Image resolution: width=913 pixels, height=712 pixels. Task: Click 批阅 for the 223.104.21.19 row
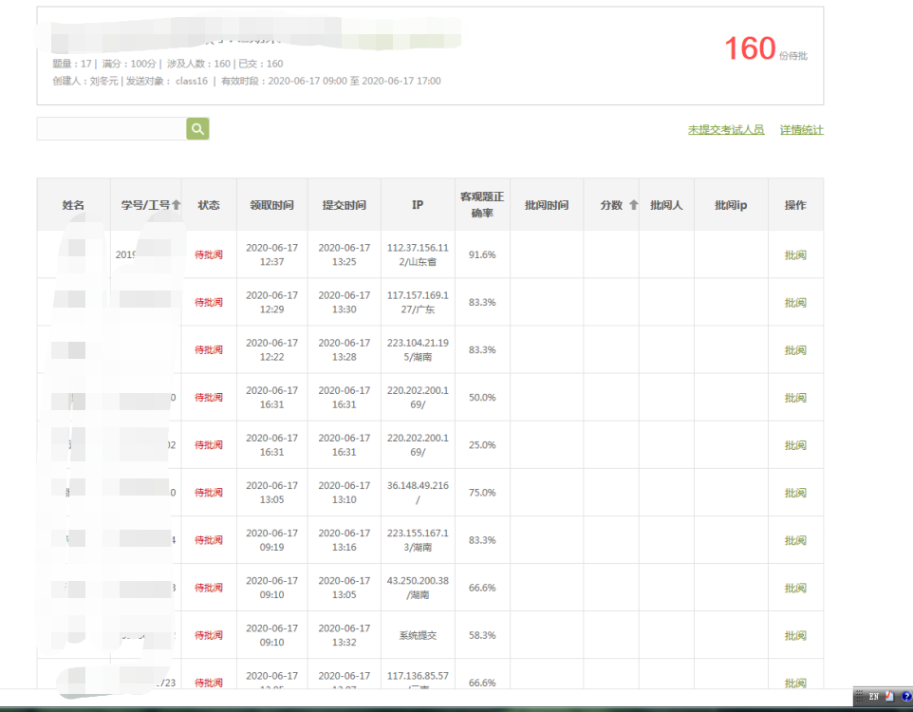coord(795,350)
